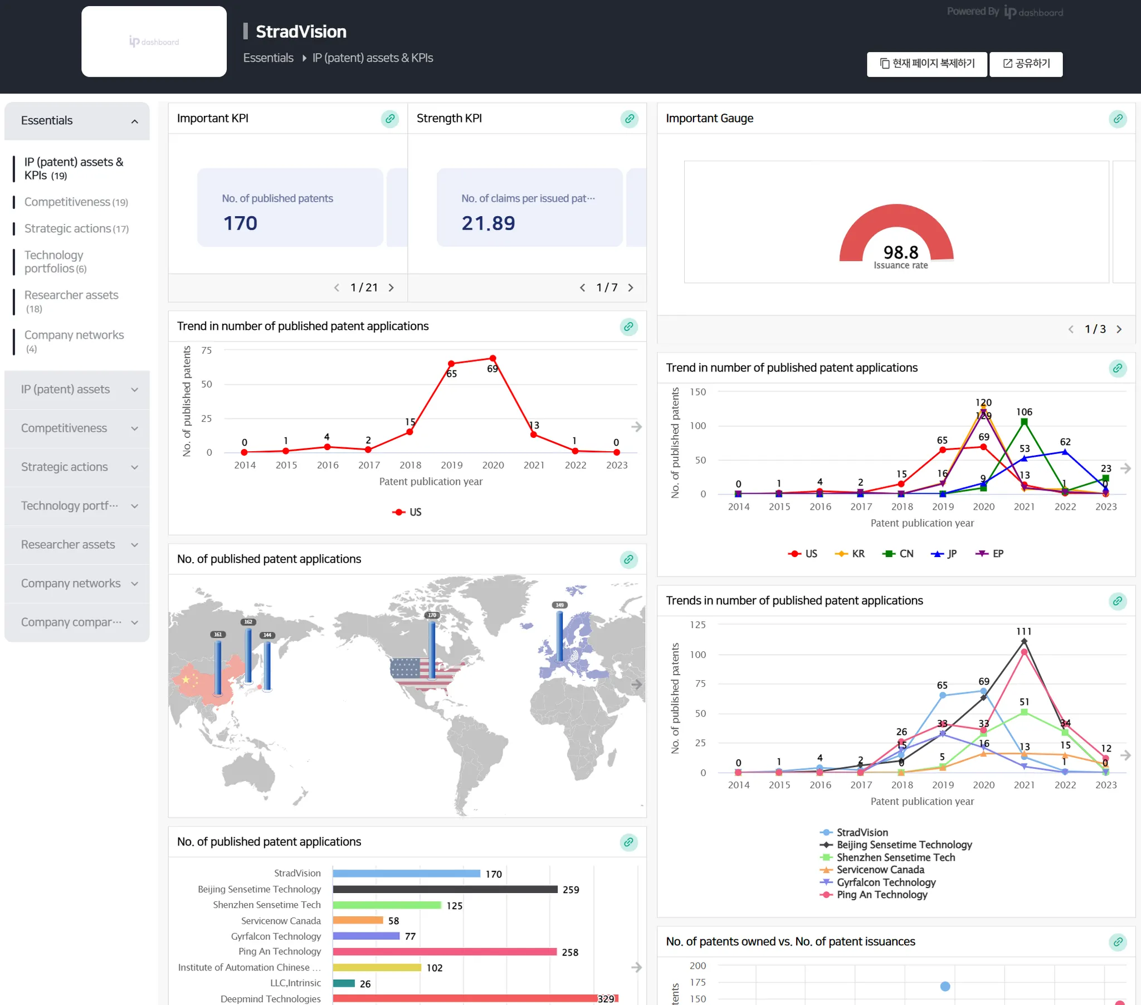Click the No. of published patents card
Image resolution: width=1141 pixels, height=1005 pixels.
(290, 208)
